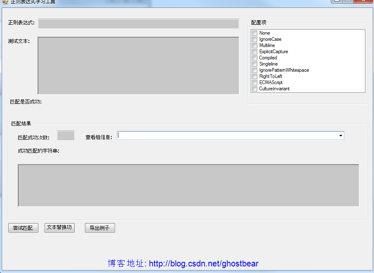Toggle the Multiline checkbox
Image resolution: width=374 pixels, height=273 pixels.
click(x=254, y=46)
